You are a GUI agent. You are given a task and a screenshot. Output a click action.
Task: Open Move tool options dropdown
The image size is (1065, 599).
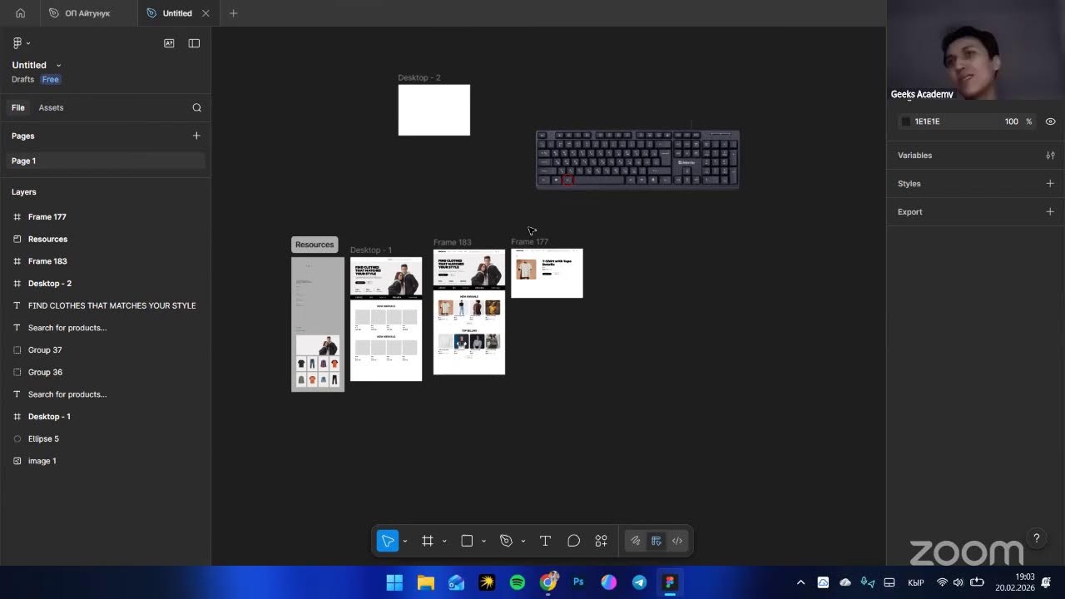[x=405, y=542]
